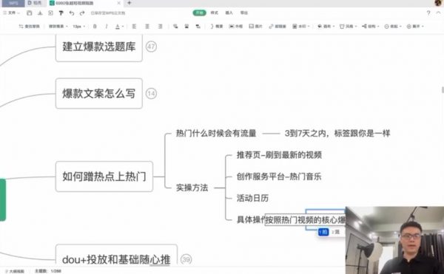Expand the 47 children of 建立爆款选题库
This screenshot has width=444, height=274.
tap(151, 47)
